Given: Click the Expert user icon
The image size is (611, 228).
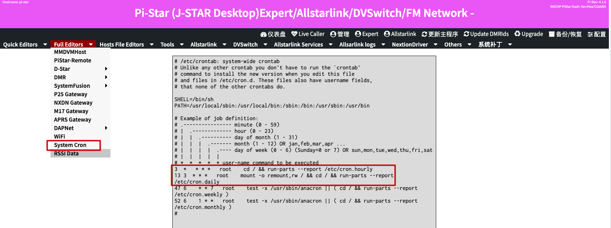Looking at the screenshot, I should coord(358,34).
